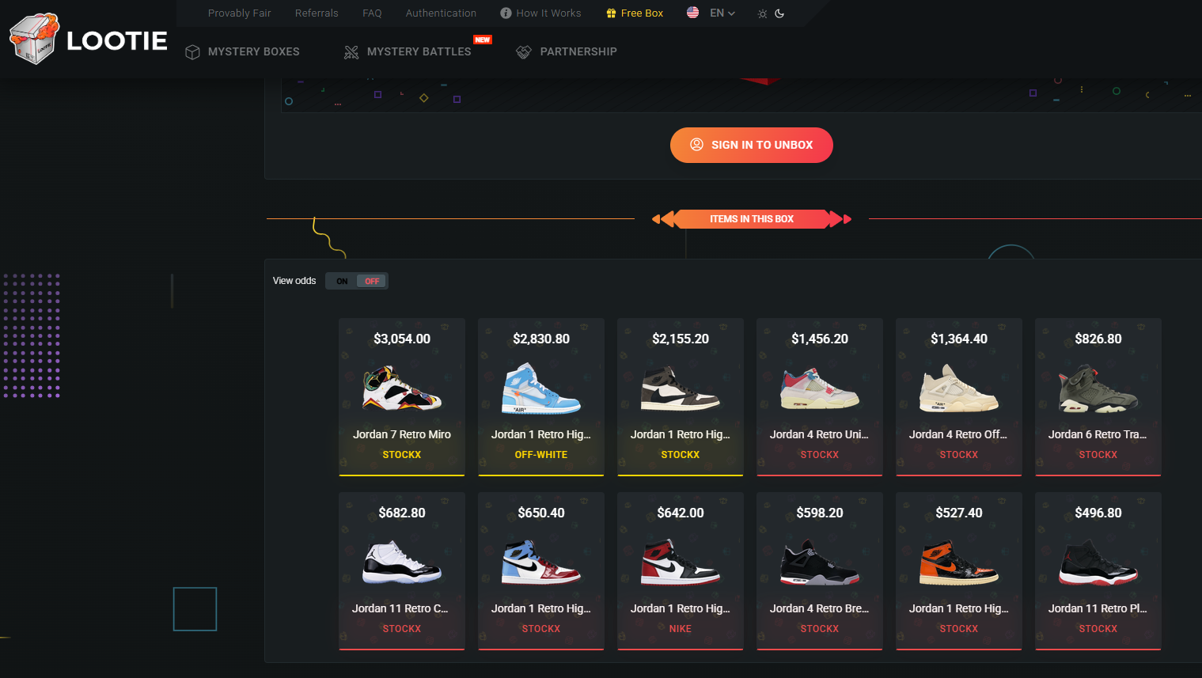Click Sign In To Unbox button
Screen dimensions: 1202x678
(x=752, y=145)
